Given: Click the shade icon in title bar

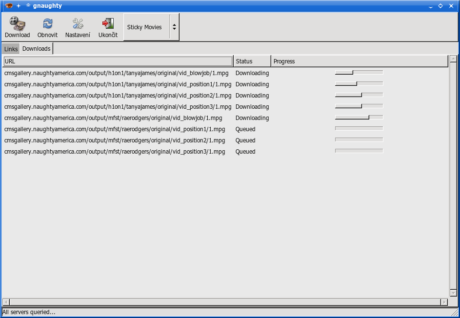Looking at the screenshot, I should (28, 5).
